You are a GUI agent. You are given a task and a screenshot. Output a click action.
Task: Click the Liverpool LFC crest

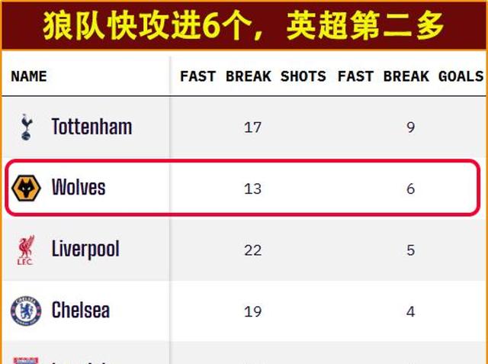coord(25,250)
